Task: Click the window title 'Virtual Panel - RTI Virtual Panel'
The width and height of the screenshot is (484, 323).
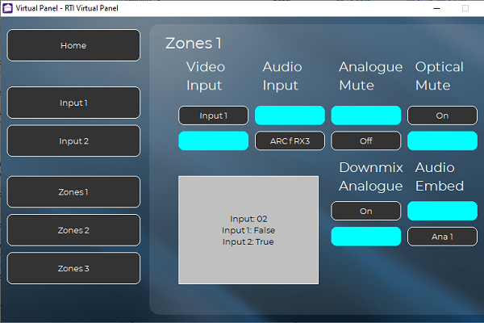Action: [67, 8]
